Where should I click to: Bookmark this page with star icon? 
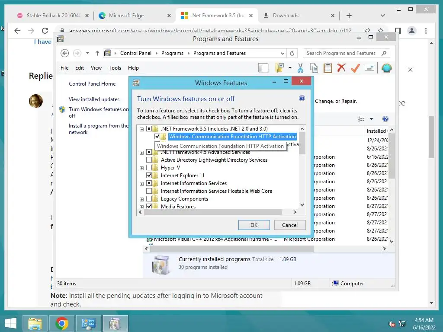[x=381, y=31]
